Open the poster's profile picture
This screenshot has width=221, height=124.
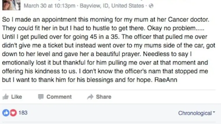11,5
